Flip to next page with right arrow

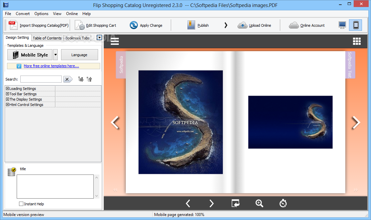(356, 123)
